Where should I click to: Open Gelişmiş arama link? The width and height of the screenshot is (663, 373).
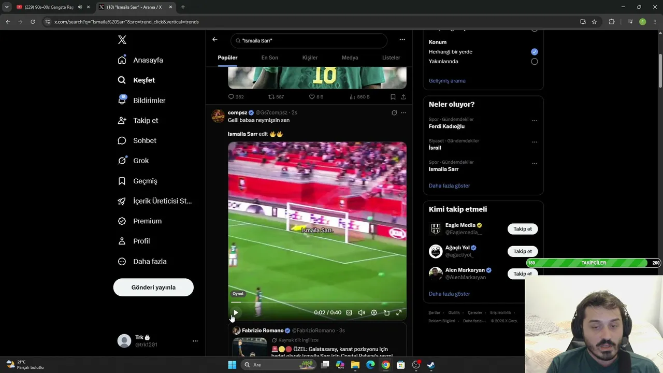coord(447,81)
